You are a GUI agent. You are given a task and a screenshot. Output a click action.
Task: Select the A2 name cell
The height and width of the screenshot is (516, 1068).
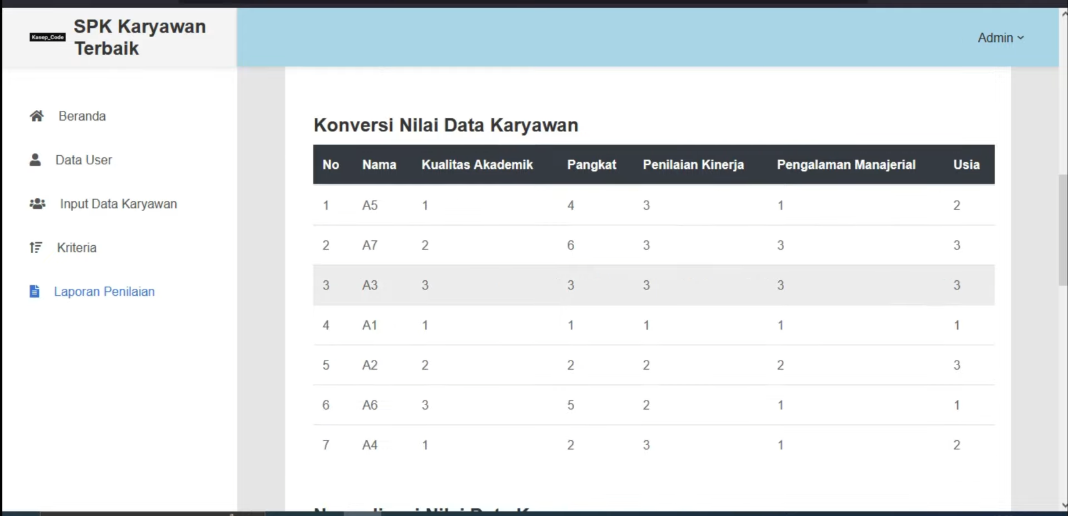[x=370, y=365]
